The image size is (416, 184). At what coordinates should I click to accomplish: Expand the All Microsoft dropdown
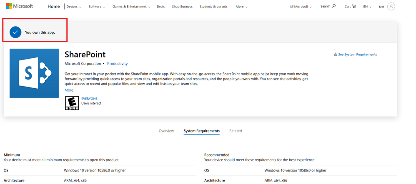301,7
